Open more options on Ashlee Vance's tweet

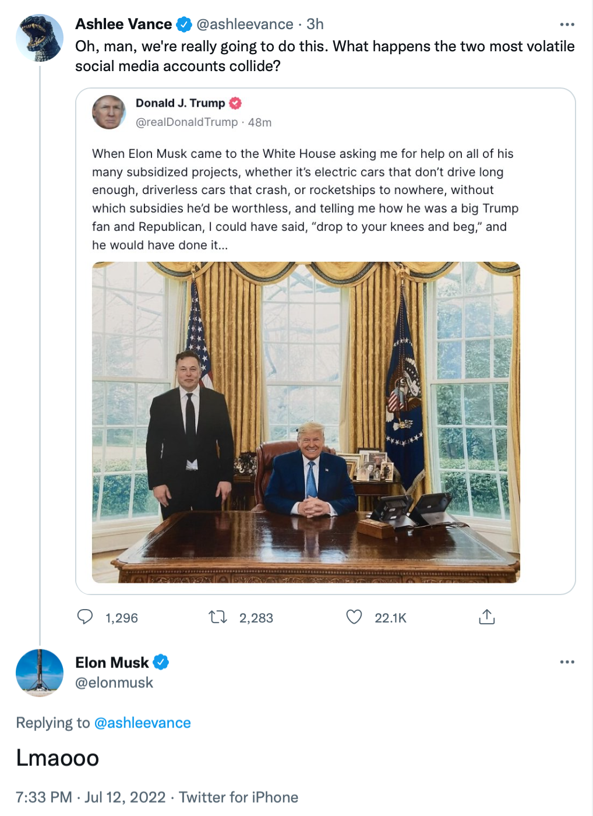(x=567, y=24)
